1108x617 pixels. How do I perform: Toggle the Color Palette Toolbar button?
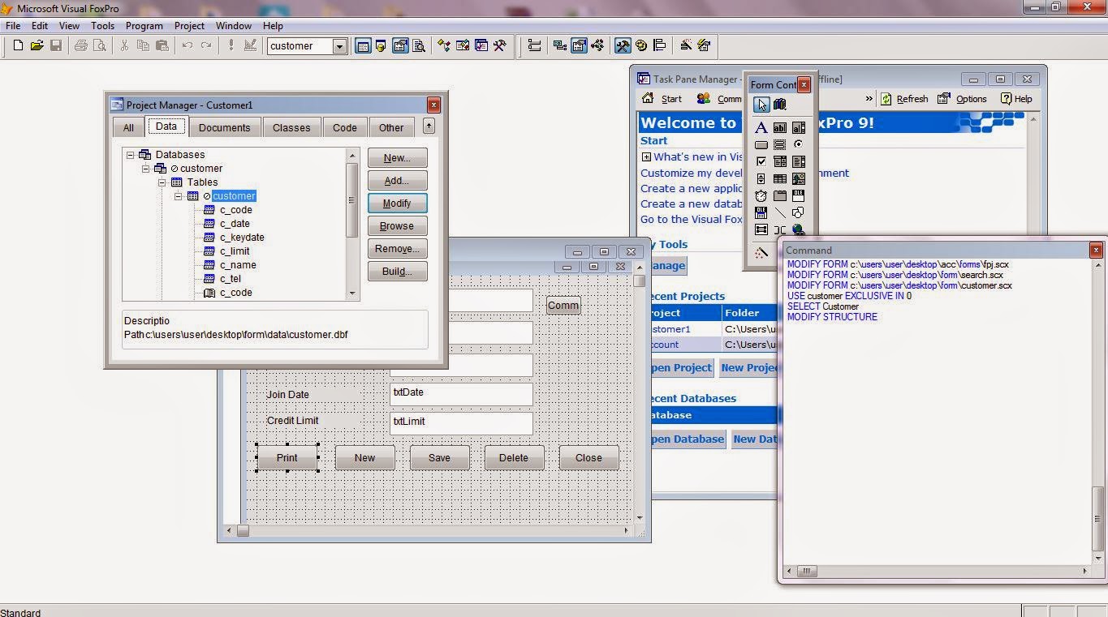click(x=641, y=46)
